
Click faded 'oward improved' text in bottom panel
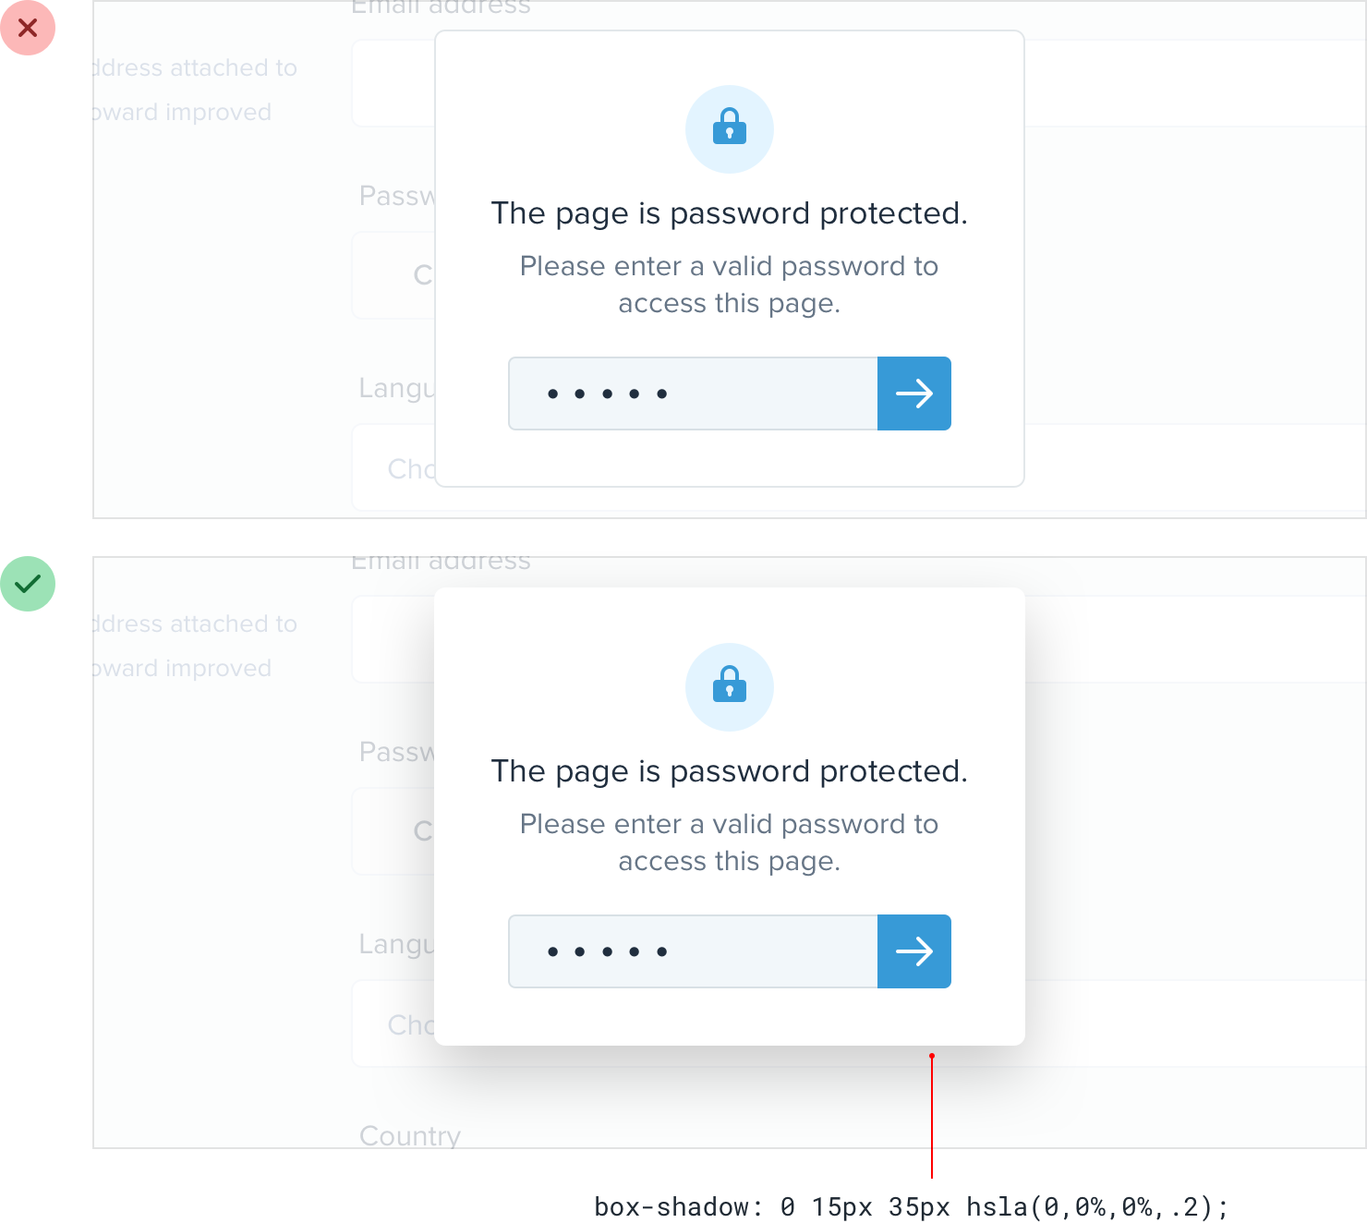tap(182, 668)
